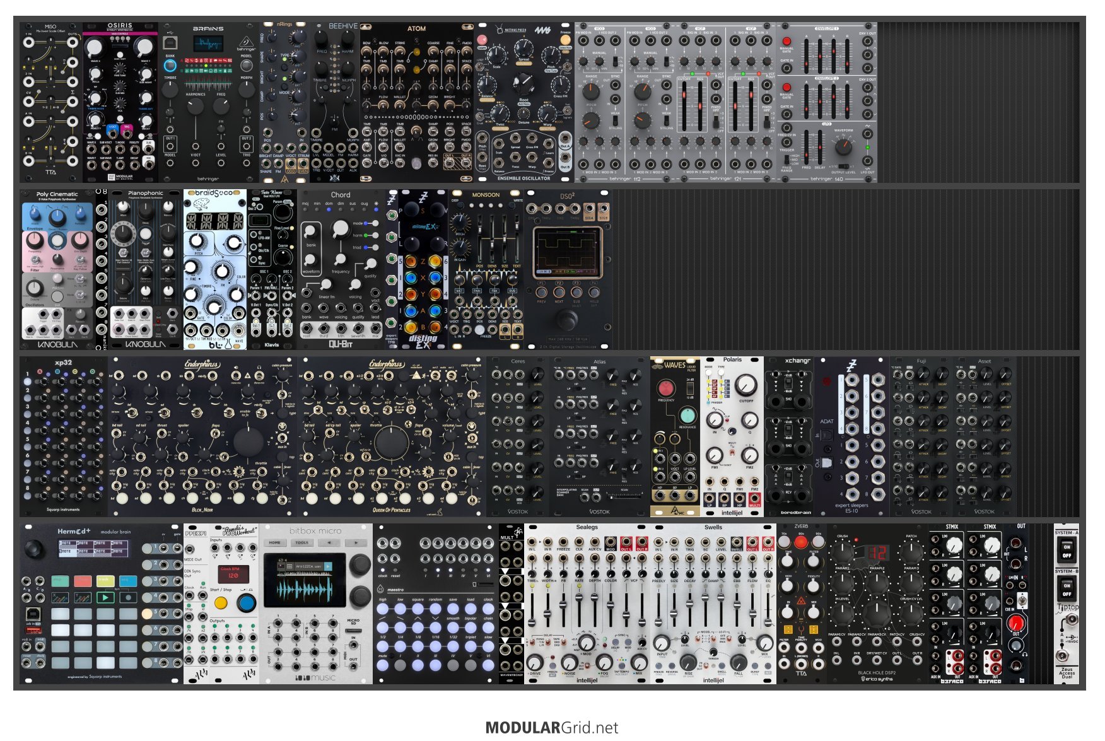Tap the Maestro high button
The image size is (1105, 741).
pos(383,609)
